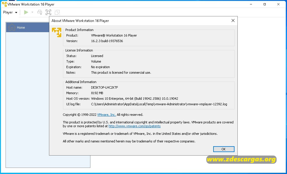
Task: Click the Unity mode toolbar icon
Action: [x=57, y=12]
